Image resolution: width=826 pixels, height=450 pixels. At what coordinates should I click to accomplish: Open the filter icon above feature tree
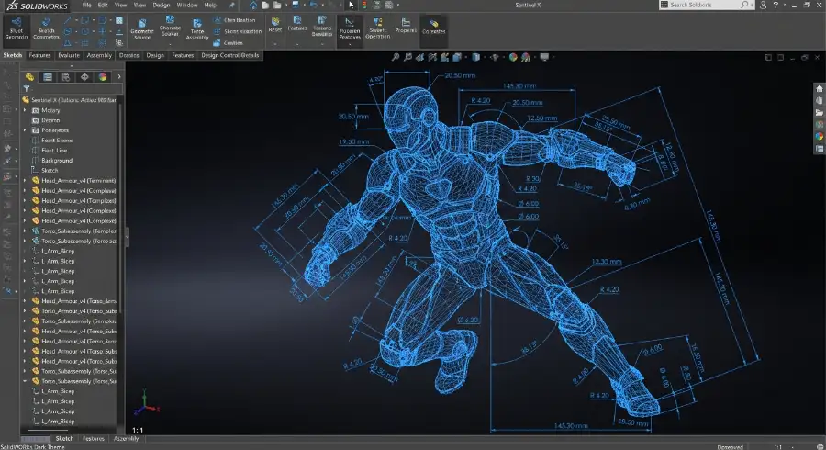pos(27,88)
